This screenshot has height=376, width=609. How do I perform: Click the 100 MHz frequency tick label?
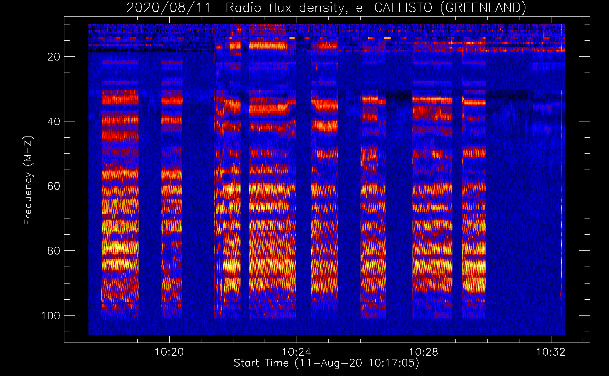[51, 315]
